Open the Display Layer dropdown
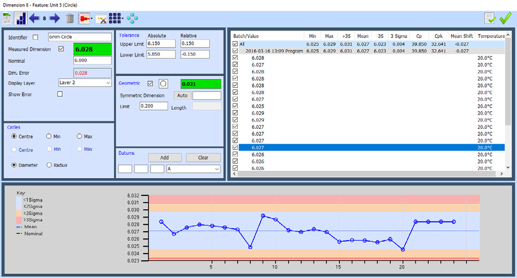 [x=85, y=83]
